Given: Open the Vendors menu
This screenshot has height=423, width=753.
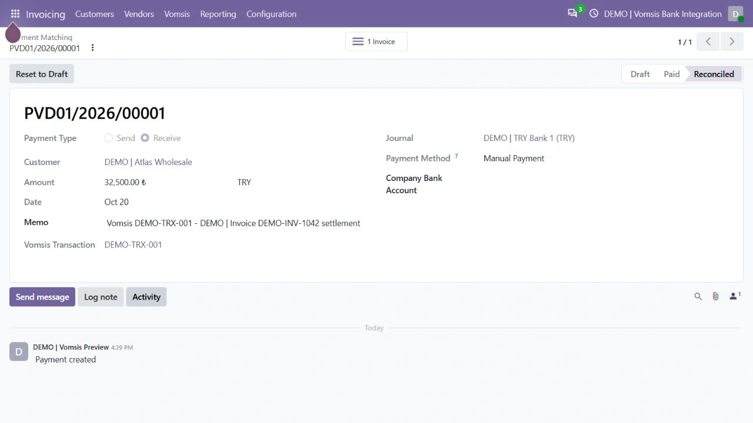Looking at the screenshot, I should (139, 14).
